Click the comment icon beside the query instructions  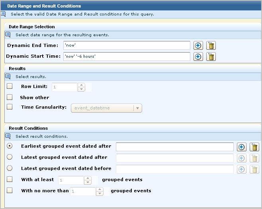pyautogui.click(x=3, y=14)
